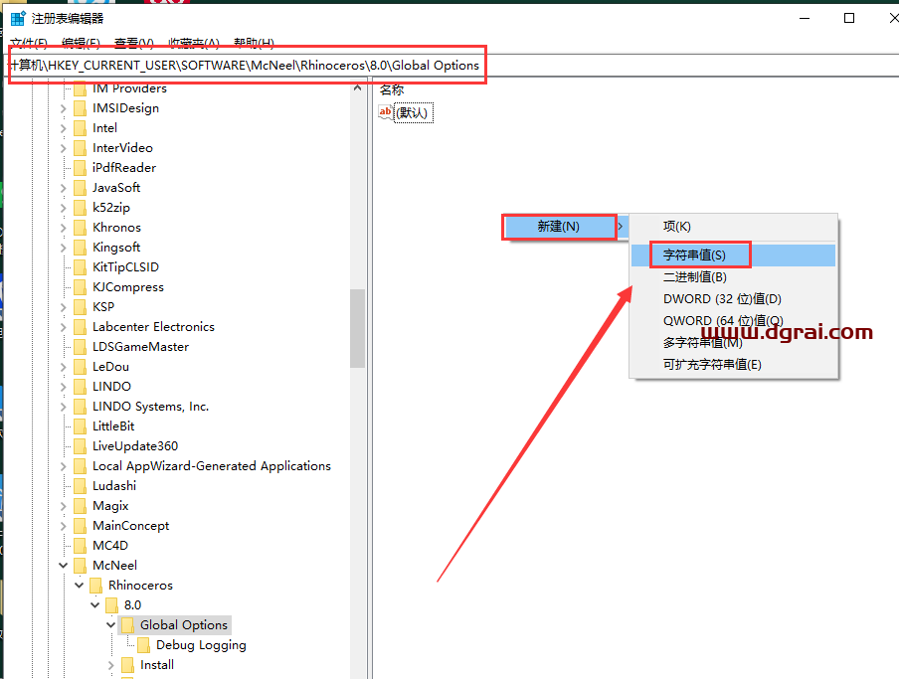Click the LiveUpdate360 folder icon
The height and width of the screenshot is (679, 899).
pyautogui.click(x=81, y=445)
